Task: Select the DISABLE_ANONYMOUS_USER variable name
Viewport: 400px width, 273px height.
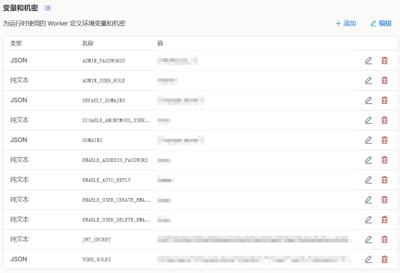Action: pyautogui.click(x=116, y=120)
